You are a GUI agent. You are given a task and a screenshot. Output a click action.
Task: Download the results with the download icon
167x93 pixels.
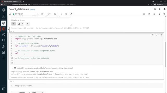click(x=28, y=24)
